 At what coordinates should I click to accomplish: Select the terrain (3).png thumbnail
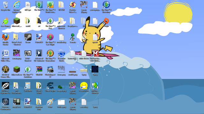[x=73, y=102]
